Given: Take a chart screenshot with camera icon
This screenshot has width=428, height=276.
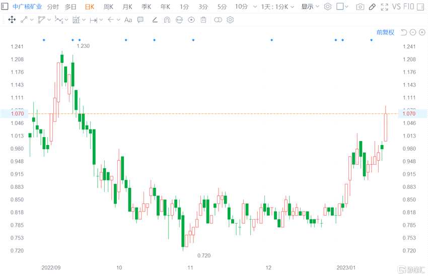Looking at the screenshot, I should (360, 7).
